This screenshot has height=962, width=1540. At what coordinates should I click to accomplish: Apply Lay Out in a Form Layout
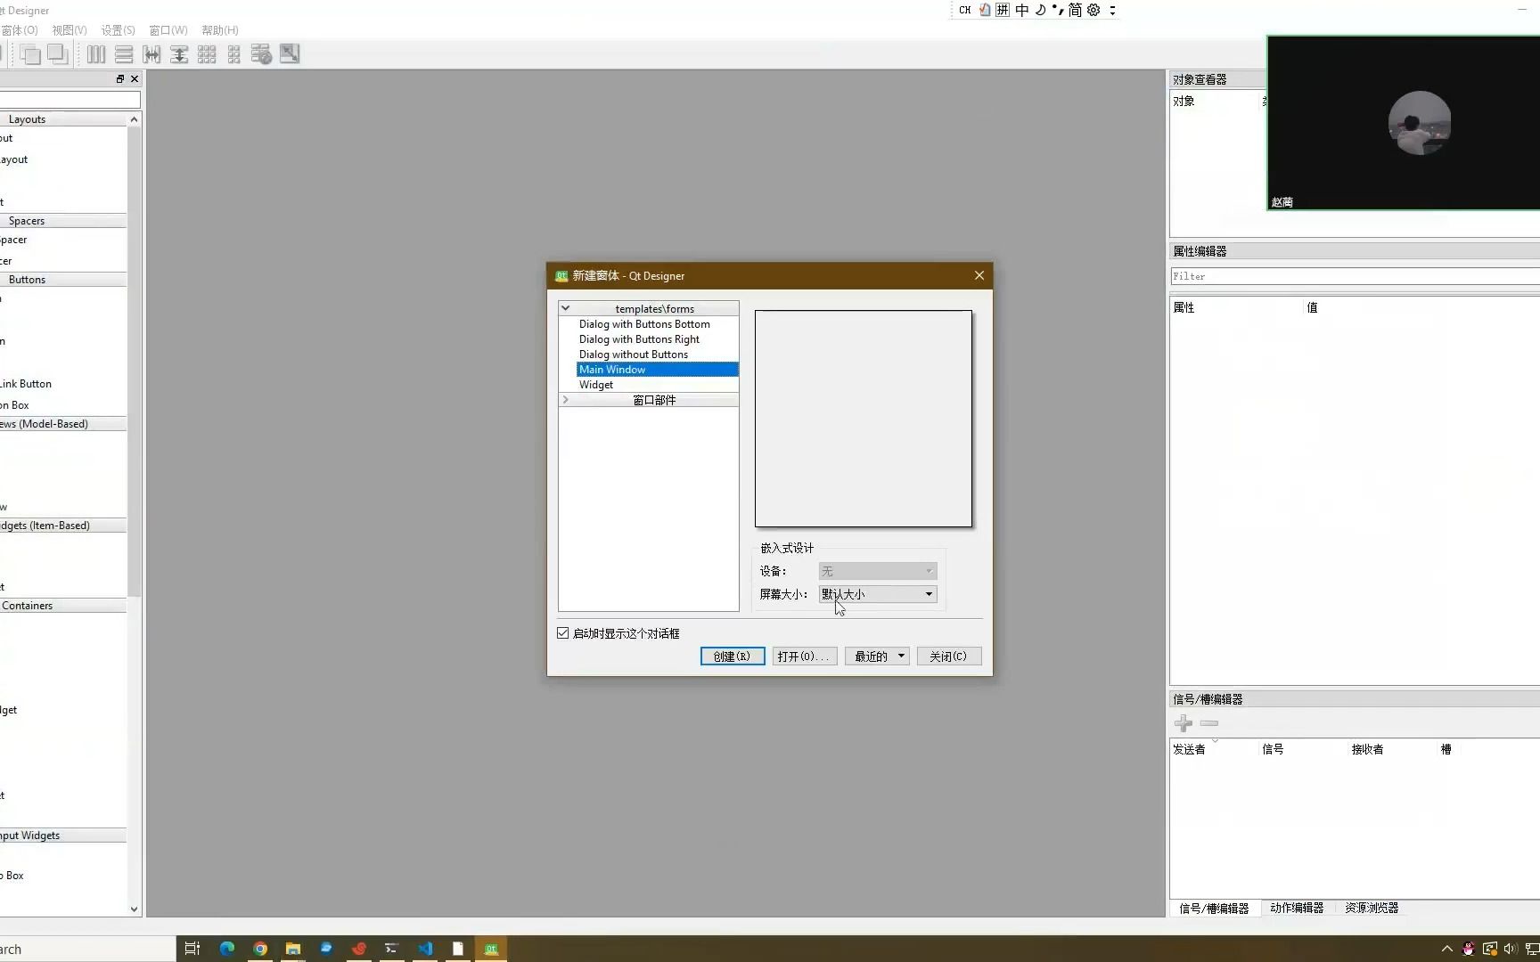[234, 54]
